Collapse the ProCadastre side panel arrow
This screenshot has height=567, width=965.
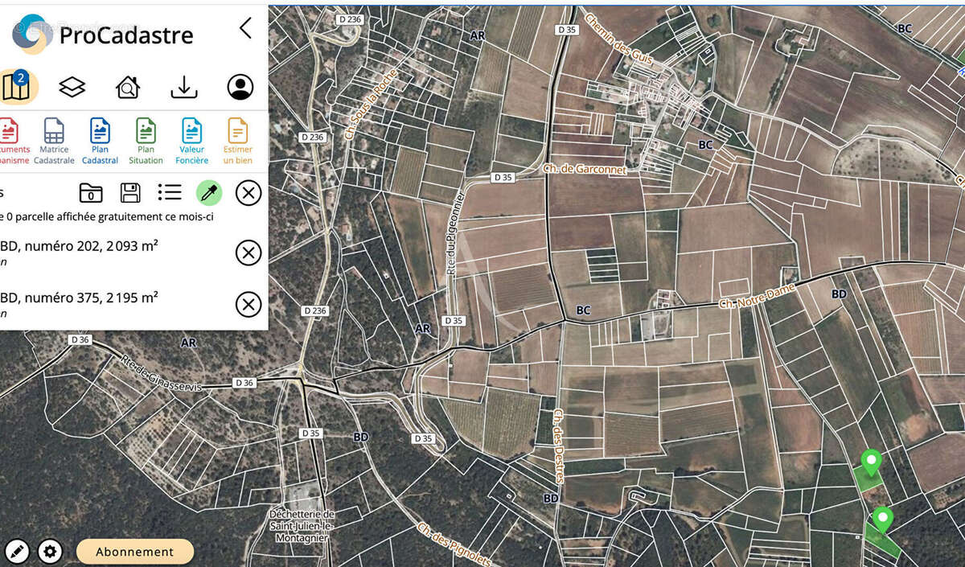(245, 28)
